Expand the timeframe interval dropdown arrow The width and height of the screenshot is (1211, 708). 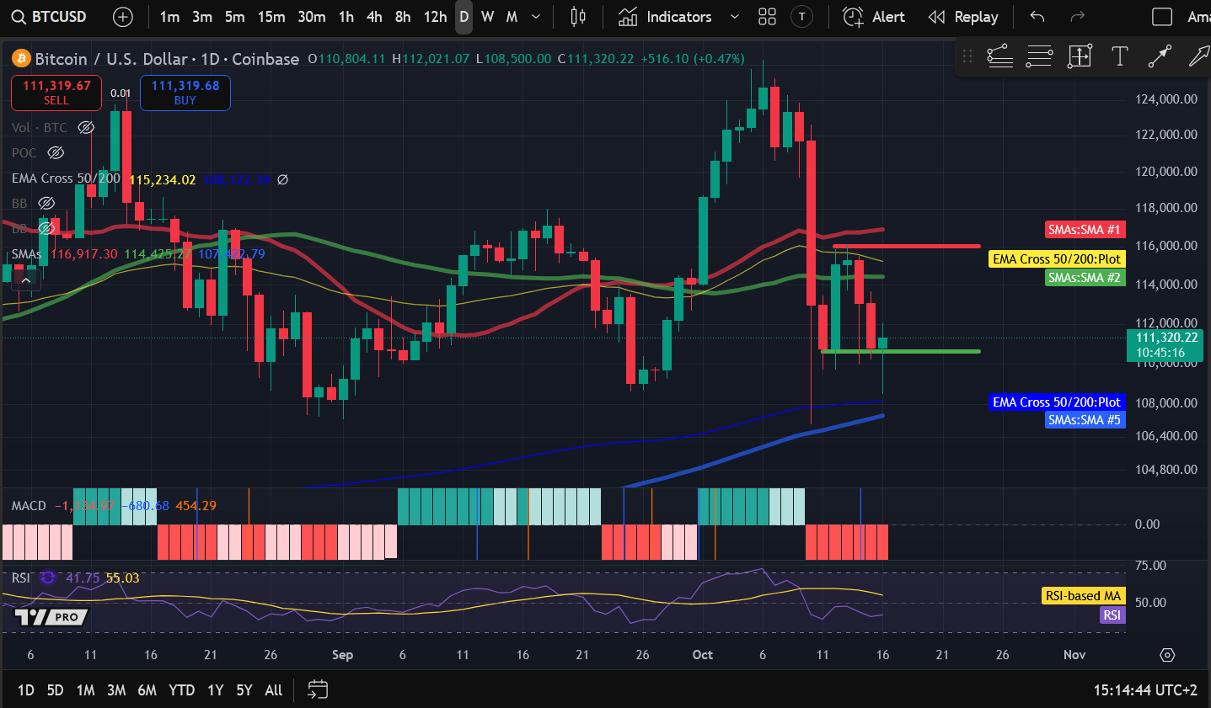click(x=536, y=17)
